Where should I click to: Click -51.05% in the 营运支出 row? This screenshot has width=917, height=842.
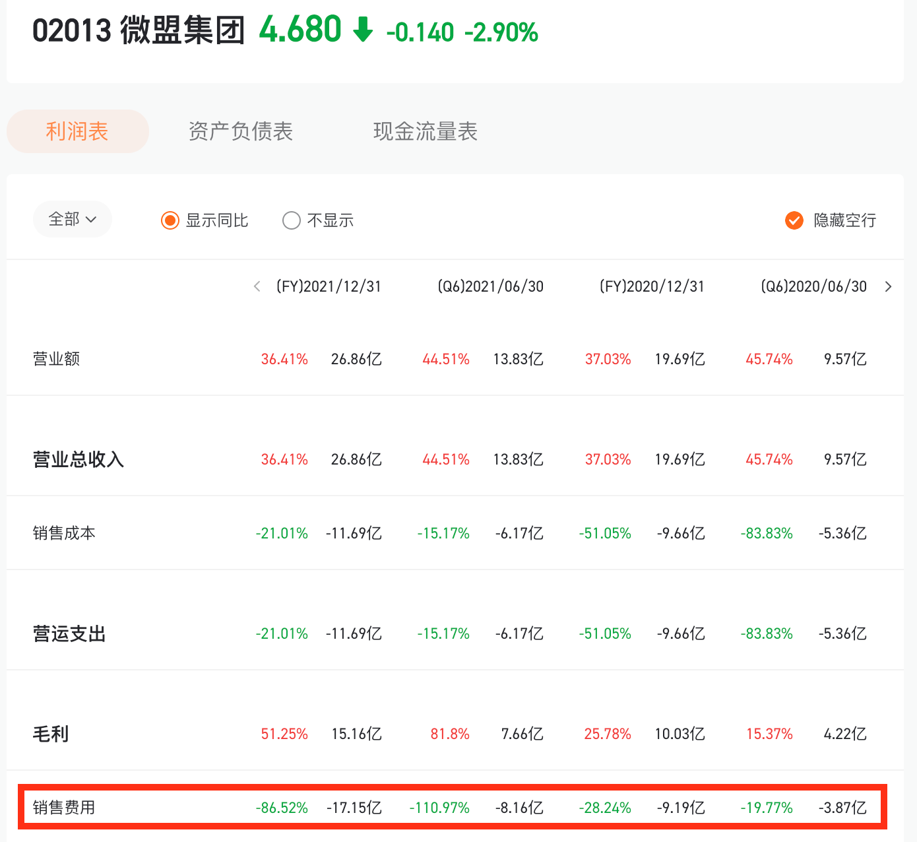(605, 633)
